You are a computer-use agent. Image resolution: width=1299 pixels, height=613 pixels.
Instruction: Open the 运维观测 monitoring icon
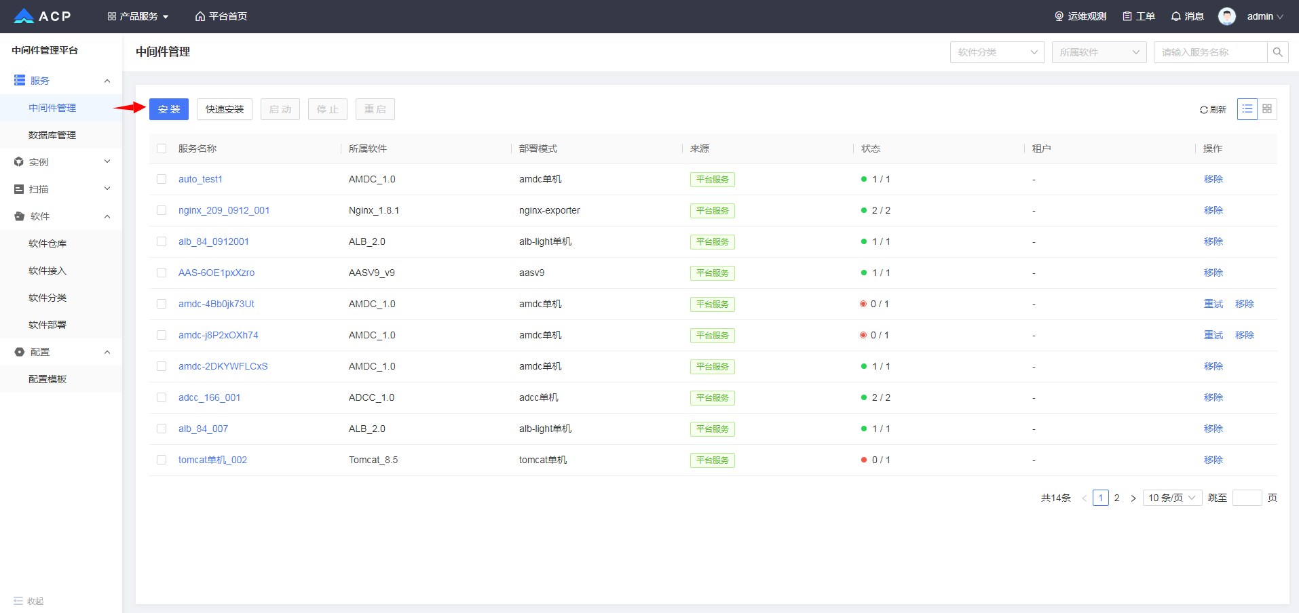tap(1059, 16)
